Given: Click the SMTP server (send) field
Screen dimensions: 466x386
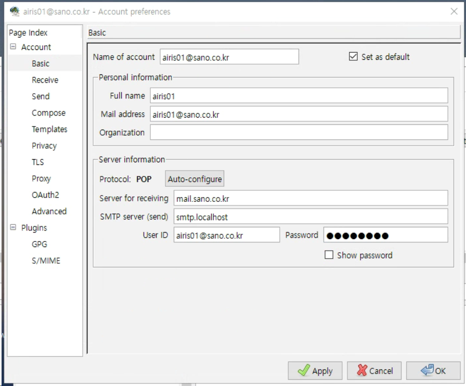Looking at the screenshot, I should pos(310,216).
